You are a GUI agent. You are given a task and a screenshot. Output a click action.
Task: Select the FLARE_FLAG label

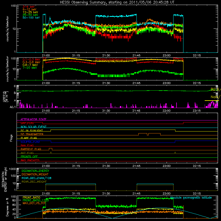(29, 138)
